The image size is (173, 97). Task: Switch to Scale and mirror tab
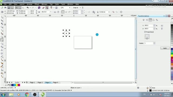(150, 20)
